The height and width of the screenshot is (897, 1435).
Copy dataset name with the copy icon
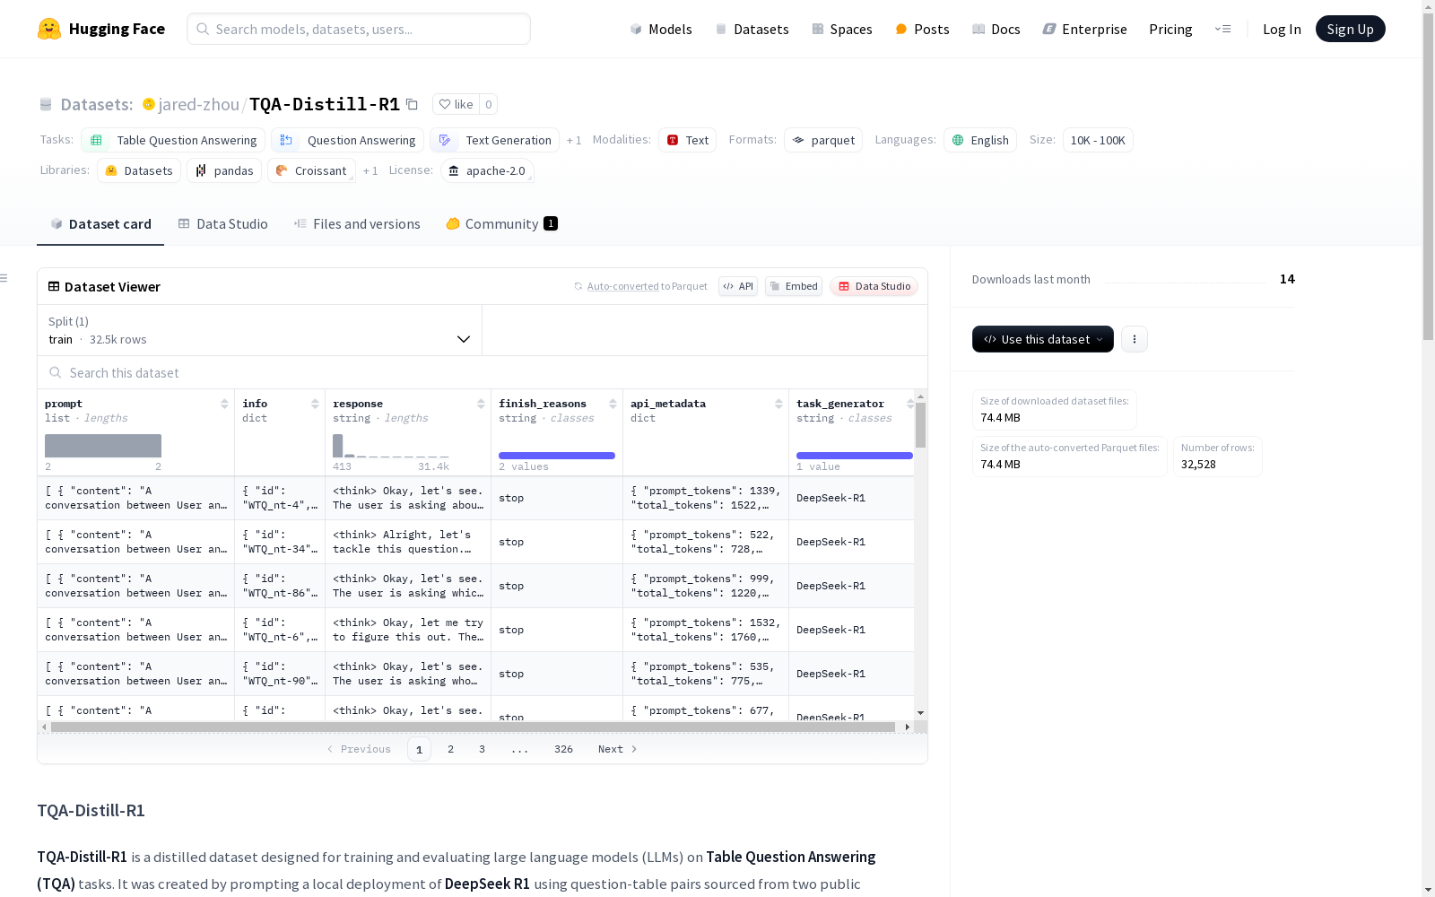pyautogui.click(x=412, y=104)
